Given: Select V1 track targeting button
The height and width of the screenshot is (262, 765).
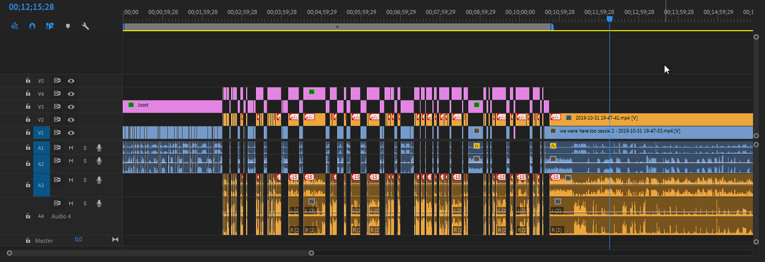Looking at the screenshot, I should coord(41,133).
